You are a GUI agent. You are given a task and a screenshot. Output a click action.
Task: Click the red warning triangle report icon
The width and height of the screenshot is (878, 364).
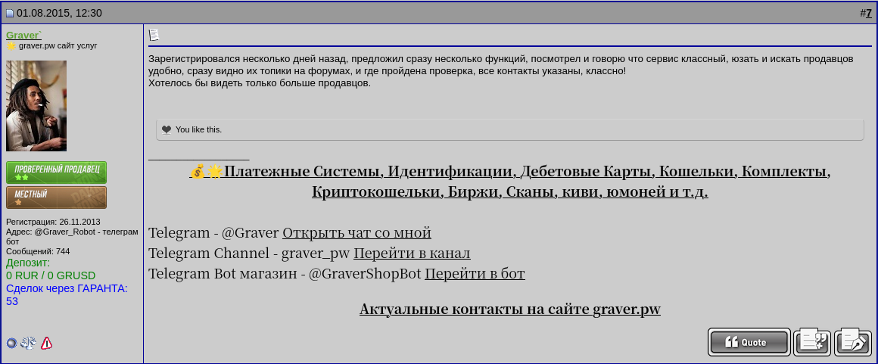pyautogui.click(x=46, y=344)
